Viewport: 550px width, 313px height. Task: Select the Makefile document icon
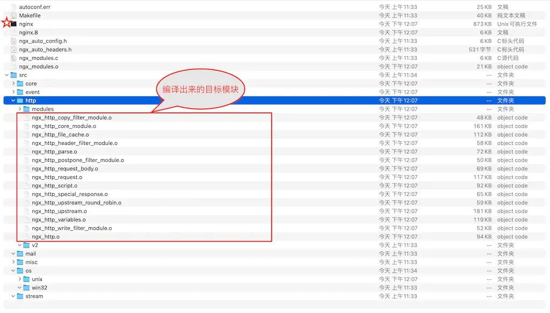[14, 16]
